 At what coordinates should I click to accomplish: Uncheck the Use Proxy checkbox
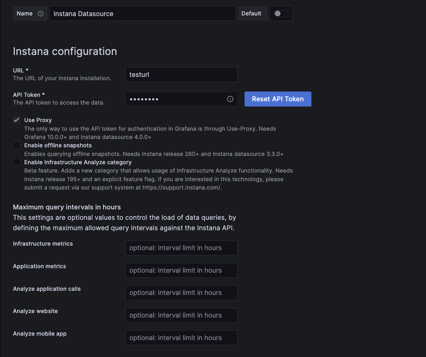[17, 120]
